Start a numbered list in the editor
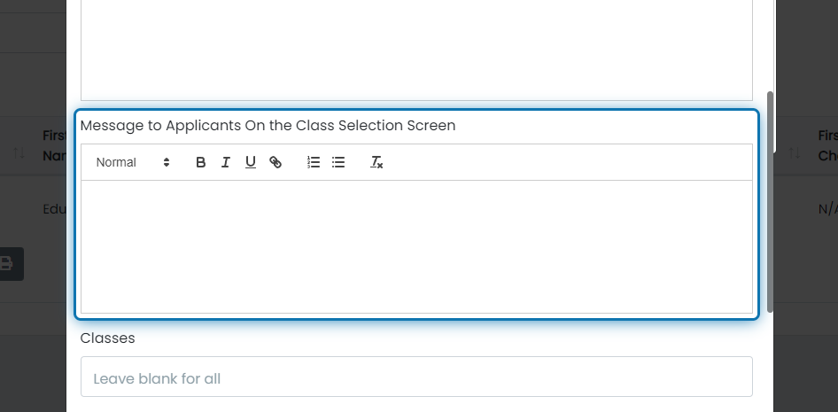838x412 pixels. pos(314,162)
